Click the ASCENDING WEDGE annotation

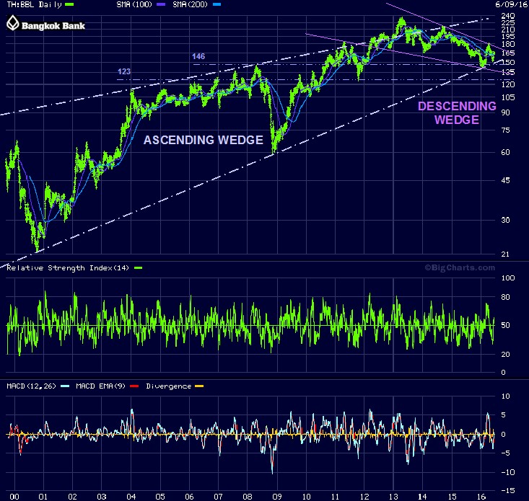204,140
